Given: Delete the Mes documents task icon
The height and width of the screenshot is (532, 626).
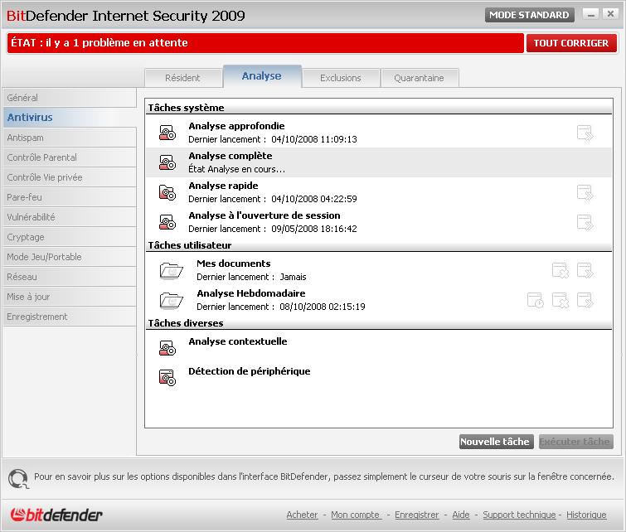Looking at the screenshot, I should point(560,270).
